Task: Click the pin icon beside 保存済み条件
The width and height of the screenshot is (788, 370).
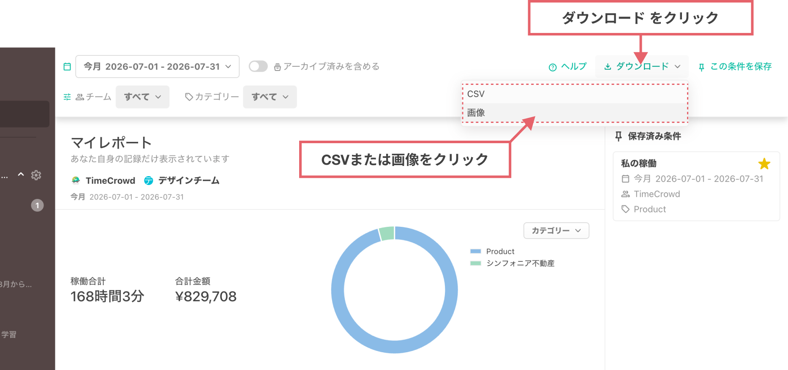Action: pyautogui.click(x=619, y=136)
